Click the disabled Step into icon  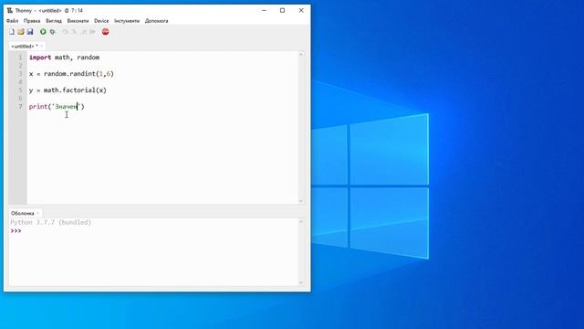tap(74, 32)
